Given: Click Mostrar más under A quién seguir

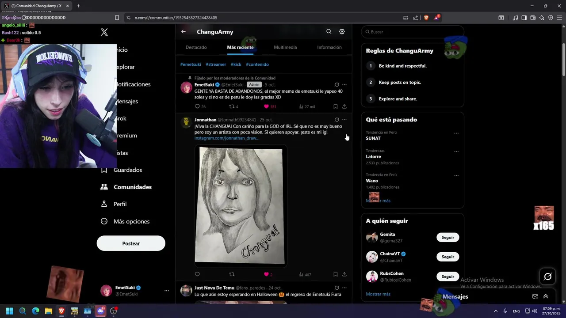Looking at the screenshot, I should [378, 294].
